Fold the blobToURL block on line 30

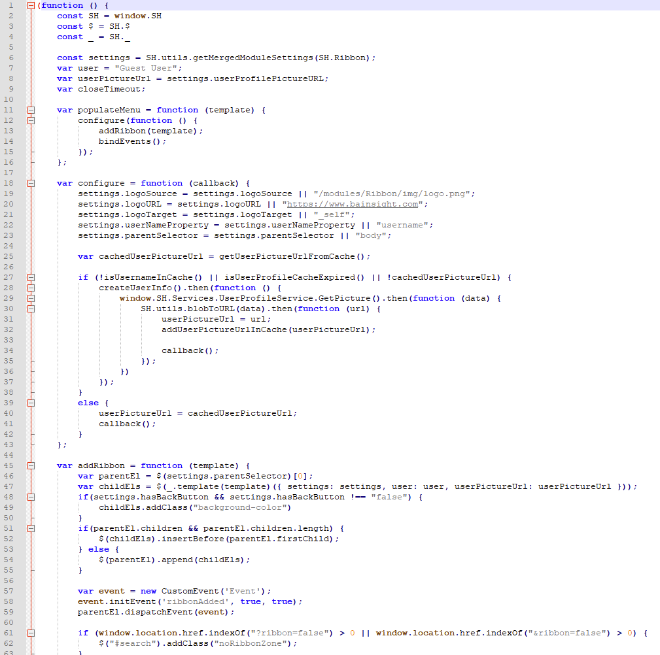point(31,309)
